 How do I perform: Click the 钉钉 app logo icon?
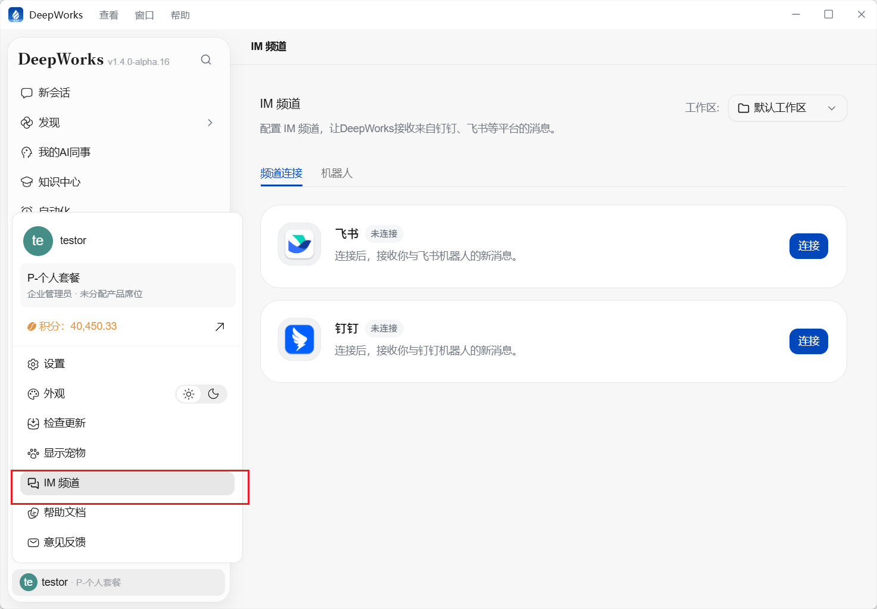299,339
